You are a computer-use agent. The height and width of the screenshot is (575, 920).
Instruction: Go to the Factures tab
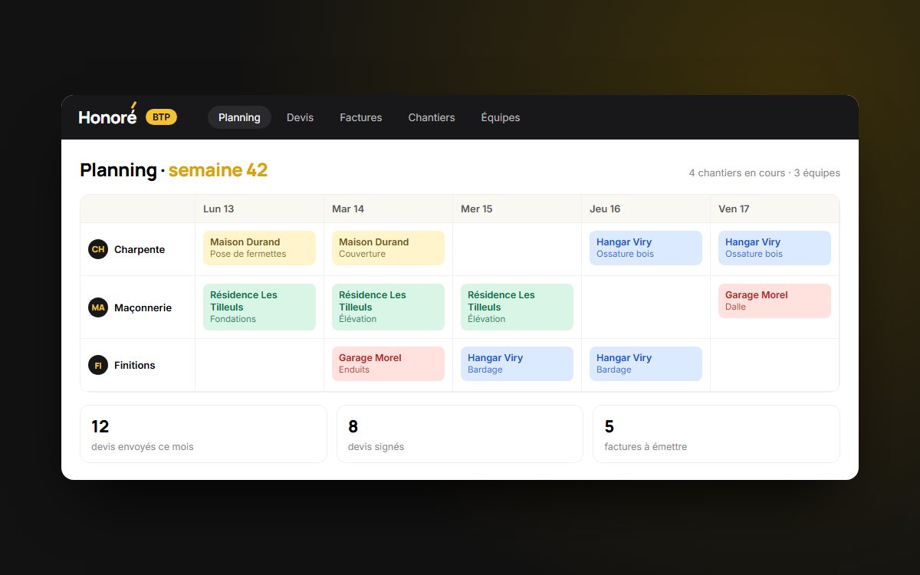361,117
